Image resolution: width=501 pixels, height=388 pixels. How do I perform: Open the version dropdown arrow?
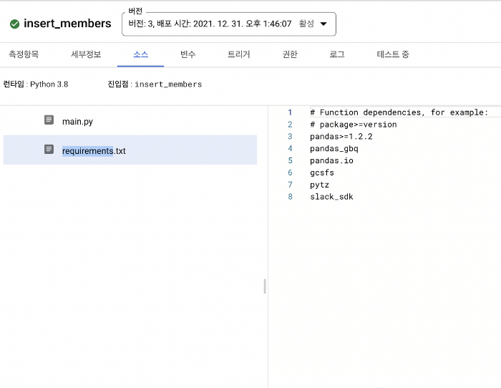[x=324, y=24]
